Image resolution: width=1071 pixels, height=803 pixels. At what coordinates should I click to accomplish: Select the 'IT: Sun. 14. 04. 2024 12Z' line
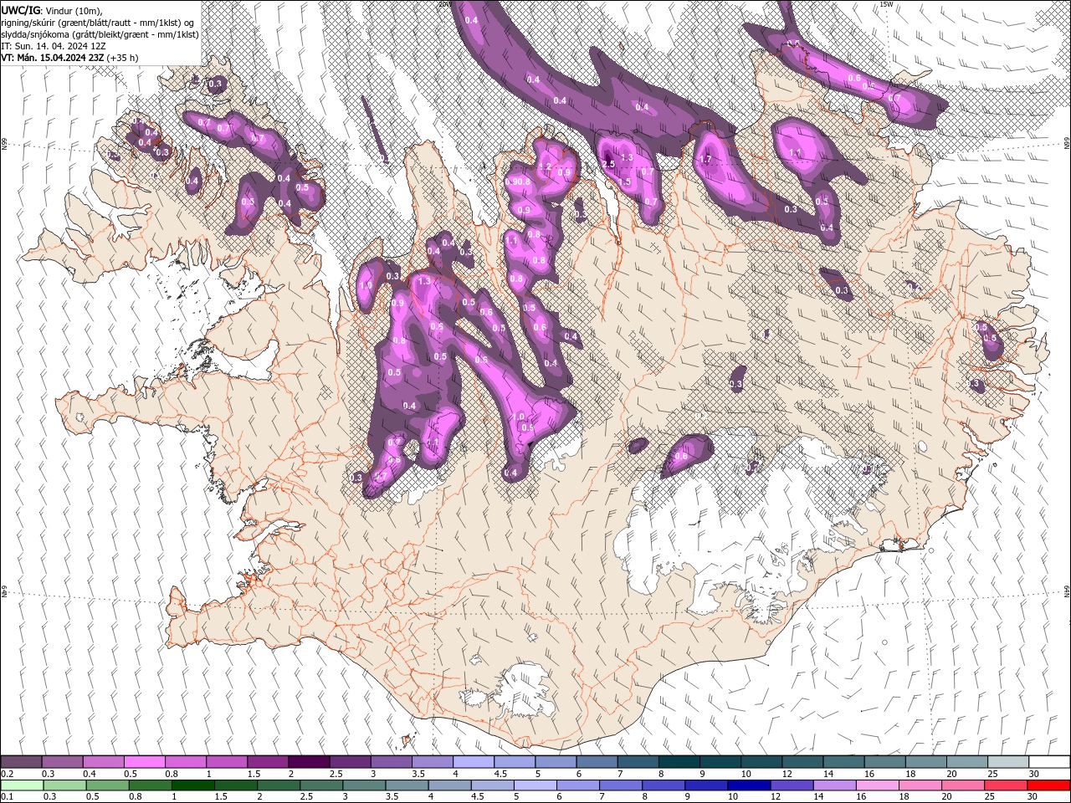[x=55, y=45]
